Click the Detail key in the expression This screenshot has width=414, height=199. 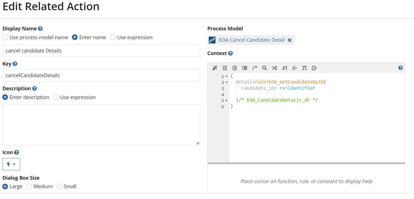tap(244, 82)
